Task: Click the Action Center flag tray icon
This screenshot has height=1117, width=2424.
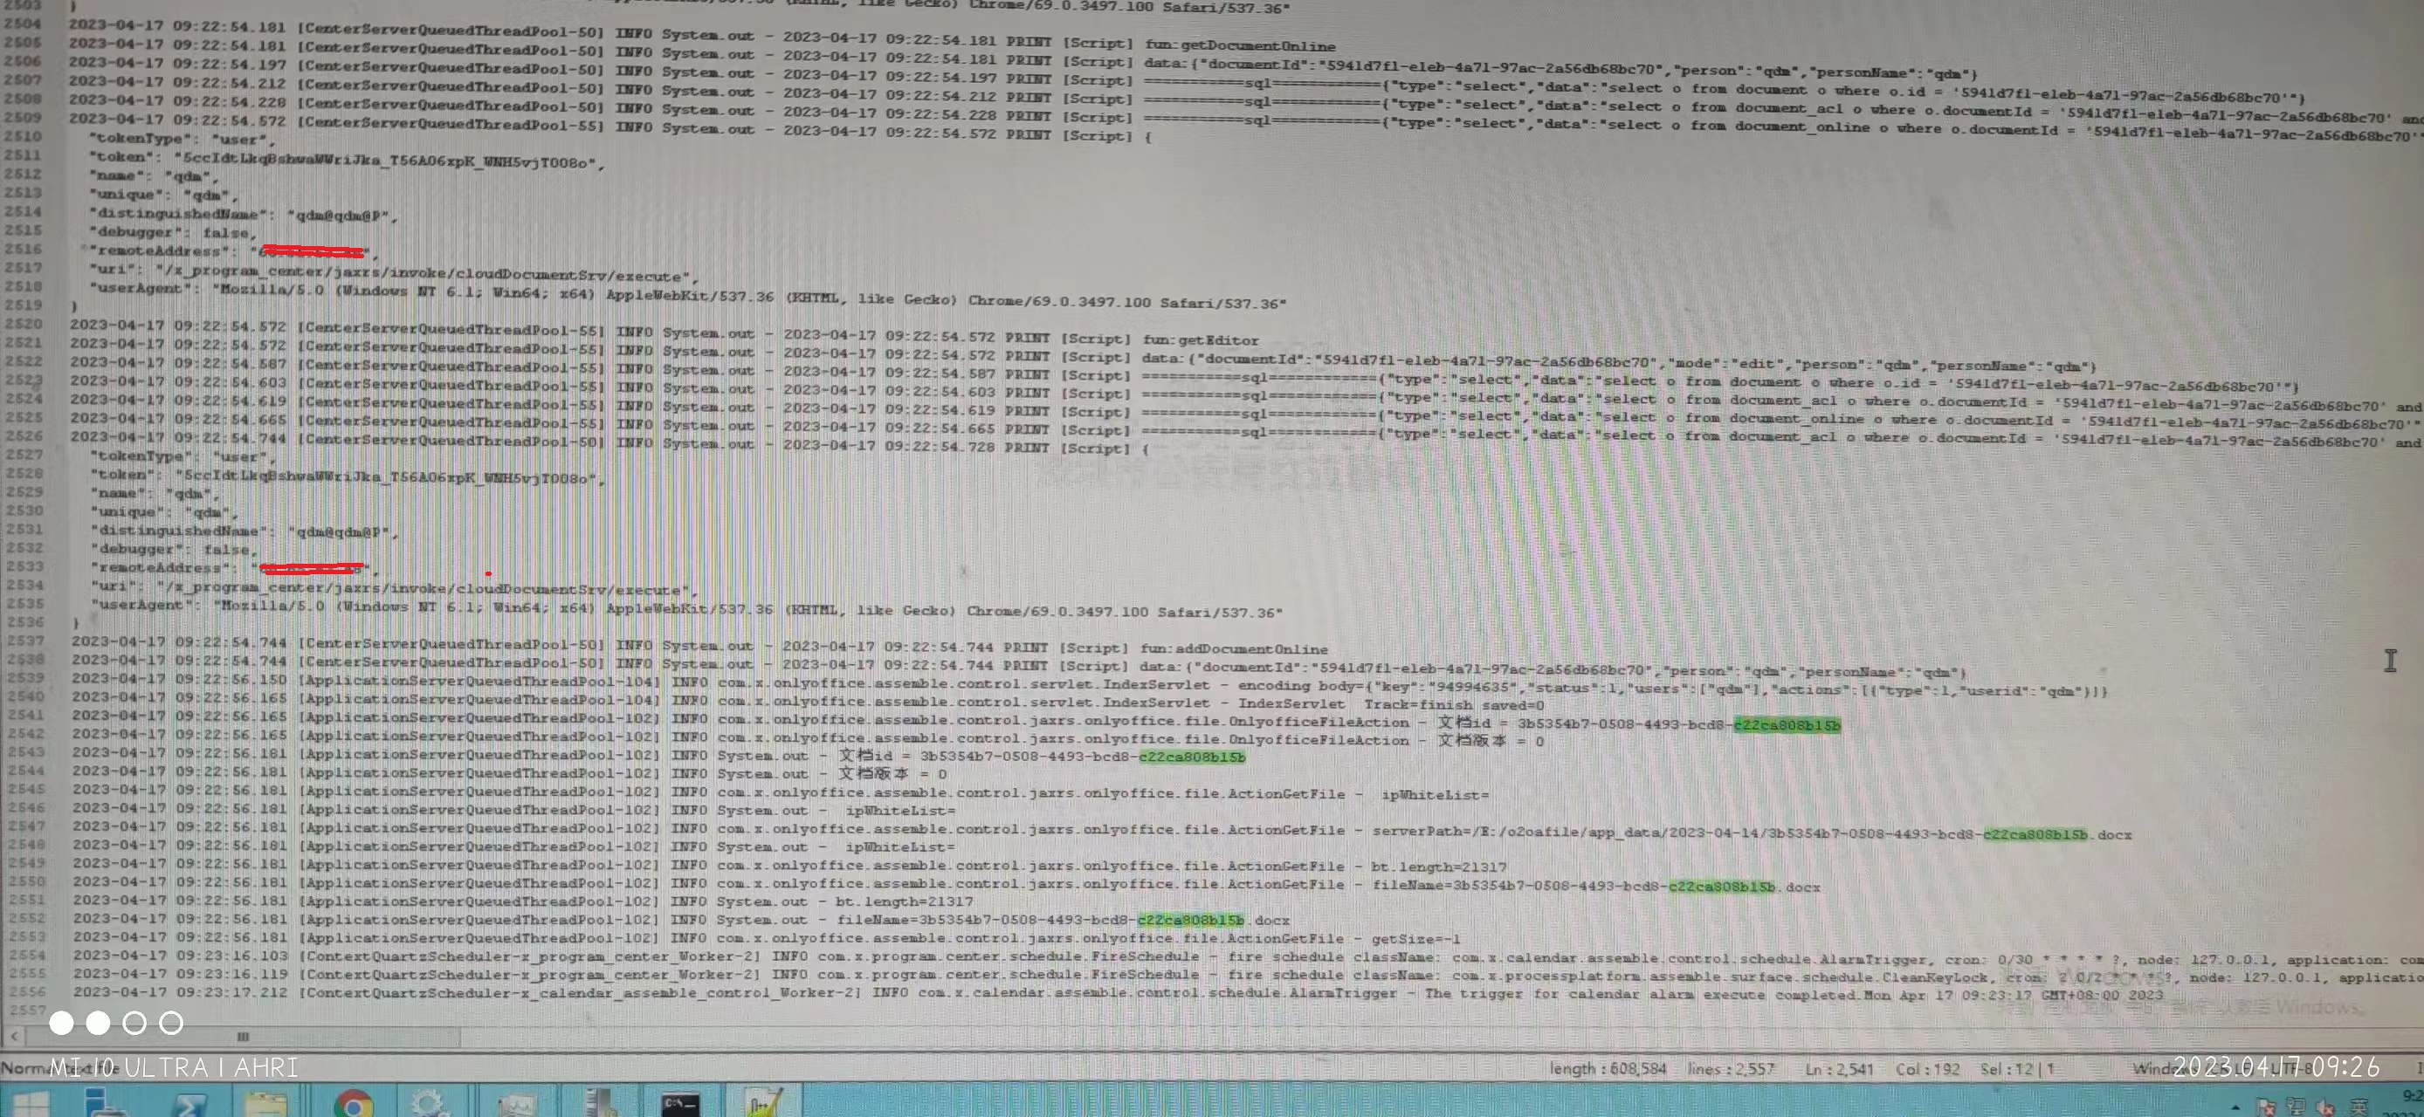Action: click(2265, 1107)
